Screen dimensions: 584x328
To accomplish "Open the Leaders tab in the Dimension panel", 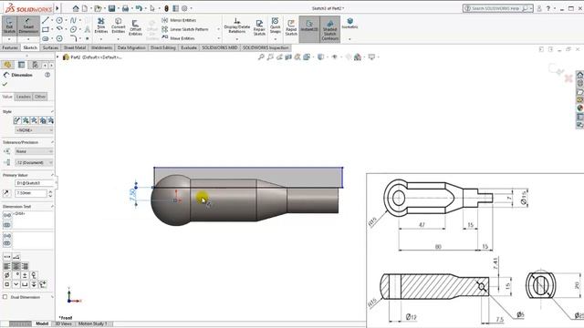I will [23, 97].
